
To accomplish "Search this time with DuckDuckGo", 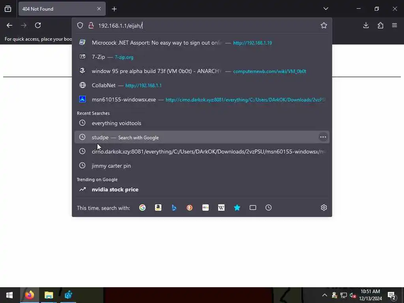I will [190, 208].
